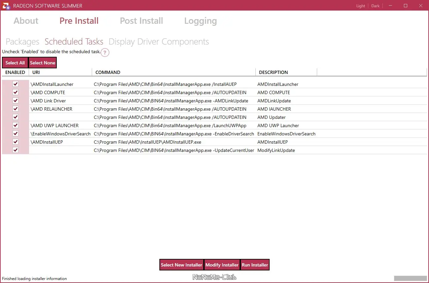Open Display Driver Components sub-tab
429x283 pixels.
[159, 42]
